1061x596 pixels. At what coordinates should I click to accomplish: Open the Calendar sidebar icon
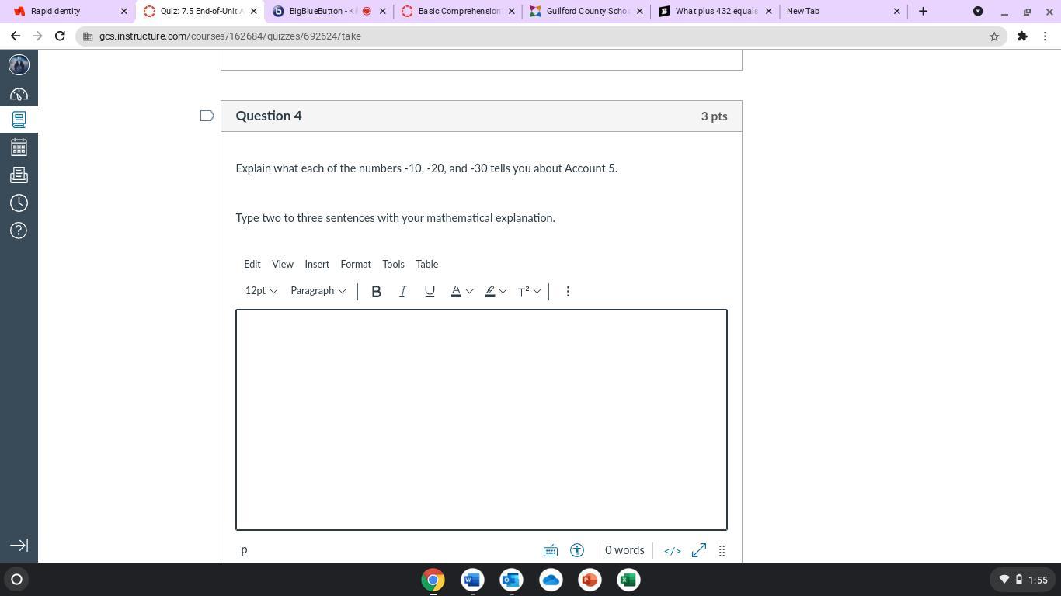(x=19, y=147)
